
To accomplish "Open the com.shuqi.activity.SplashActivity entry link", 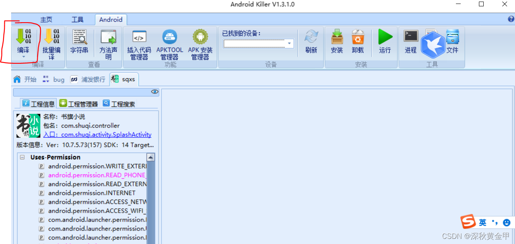I will point(97,135).
